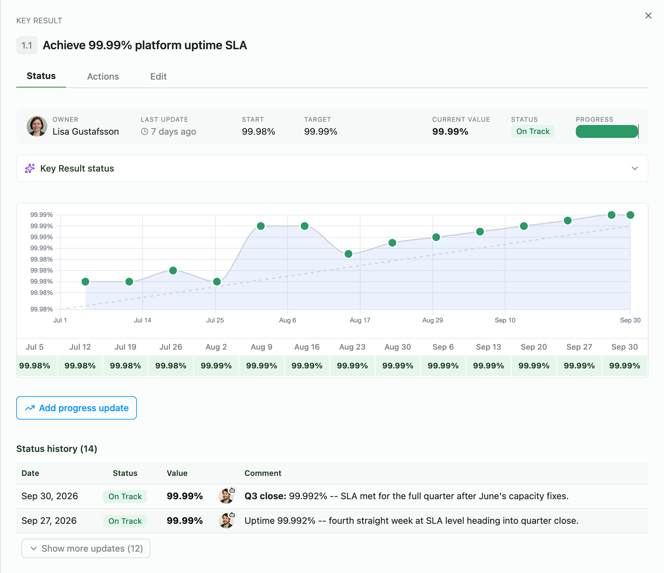Click the Target 99.99% value
The height and width of the screenshot is (573, 664).
tap(321, 132)
